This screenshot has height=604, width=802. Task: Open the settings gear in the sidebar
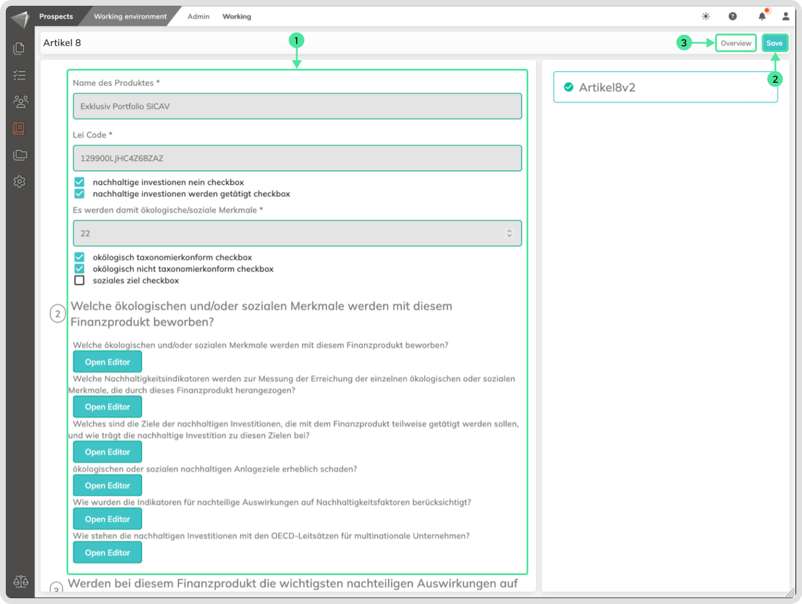point(20,182)
